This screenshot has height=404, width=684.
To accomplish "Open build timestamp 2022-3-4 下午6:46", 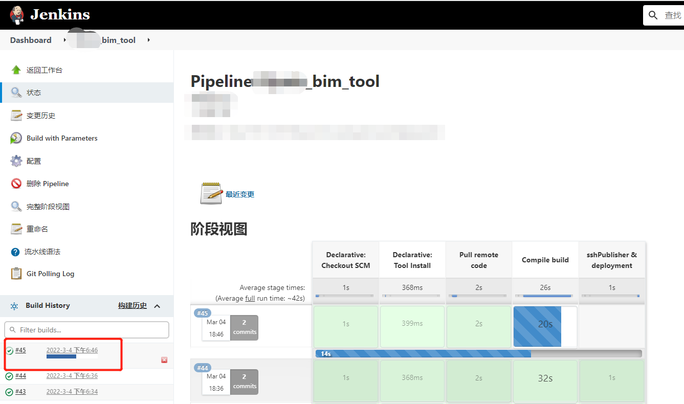I will [x=72, y=350].
